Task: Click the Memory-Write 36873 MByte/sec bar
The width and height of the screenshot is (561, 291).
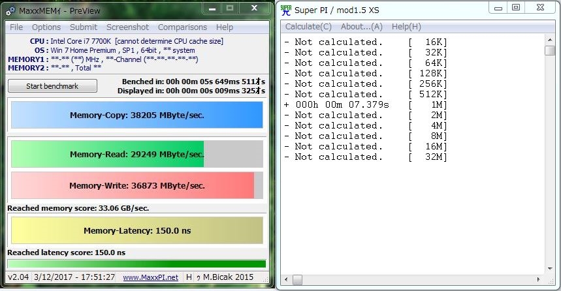Action: tap(137, 185)
